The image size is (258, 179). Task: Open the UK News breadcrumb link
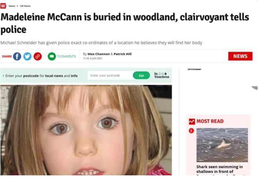(x=25, y=6)
